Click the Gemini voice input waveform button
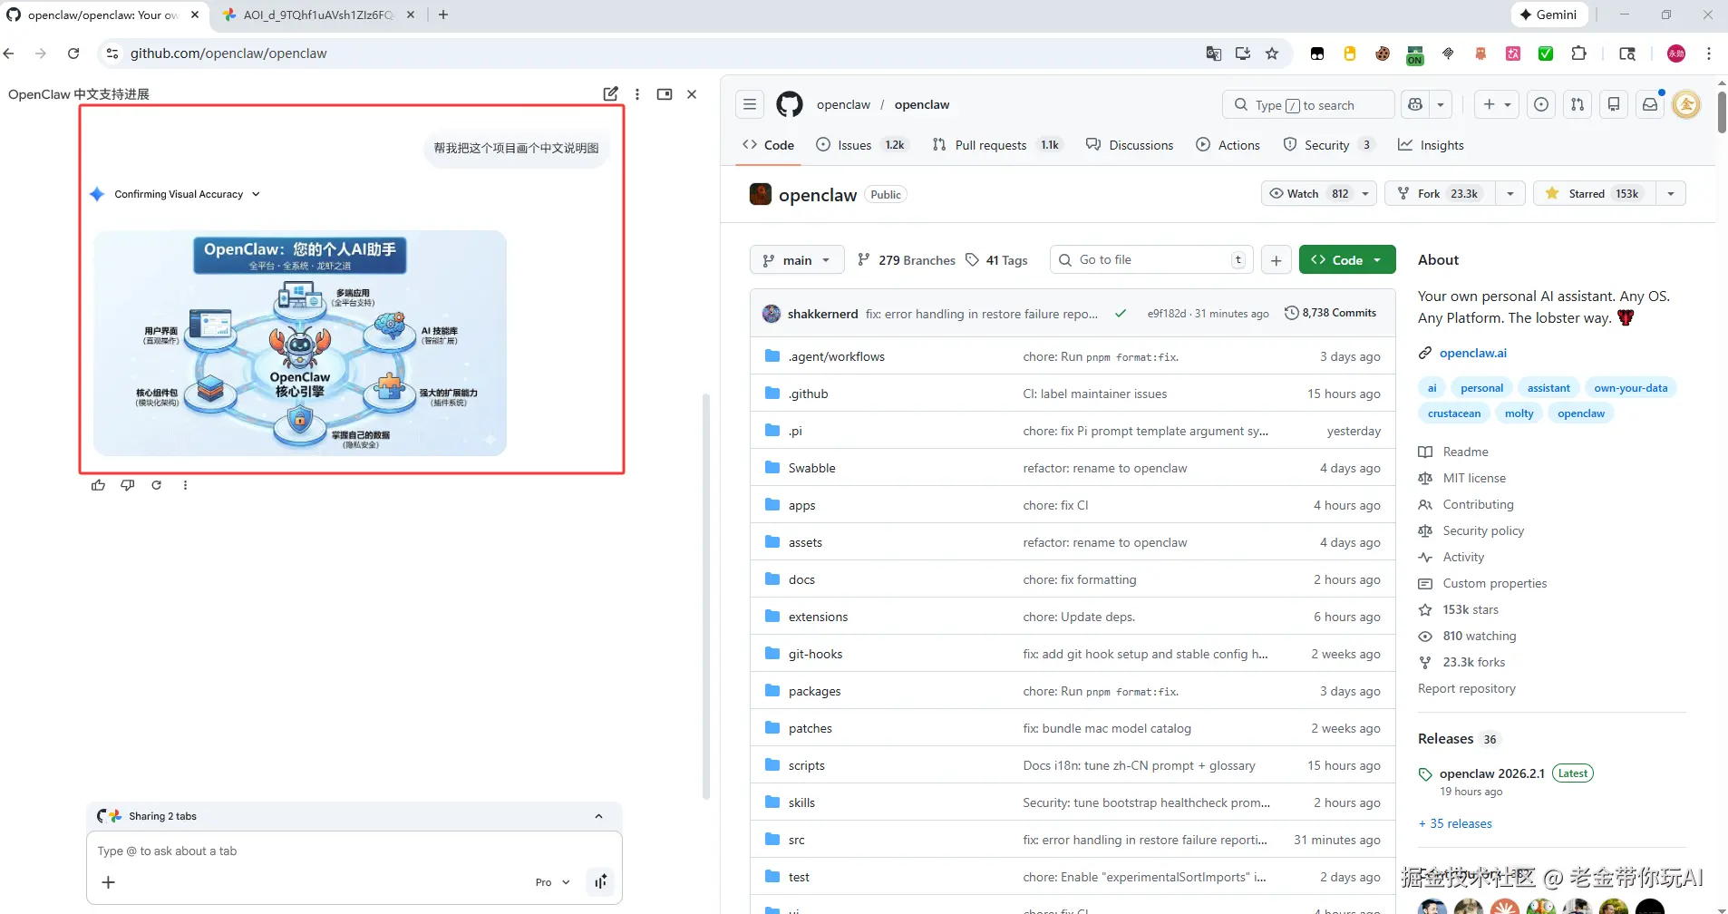 (600, 882)
